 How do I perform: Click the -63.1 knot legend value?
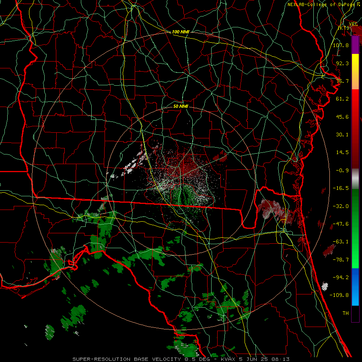pos(341,242)
